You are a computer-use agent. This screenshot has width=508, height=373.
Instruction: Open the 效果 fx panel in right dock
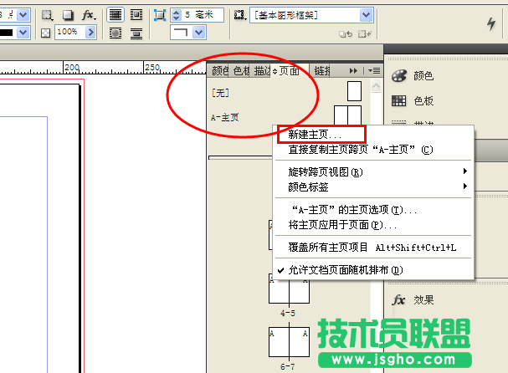tap(399, 300)
